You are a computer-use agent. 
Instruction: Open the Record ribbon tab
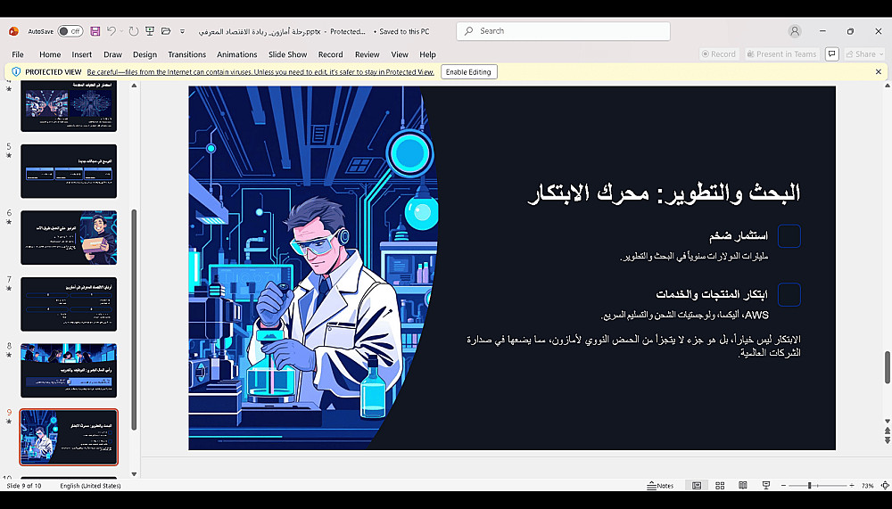point(330,54)
